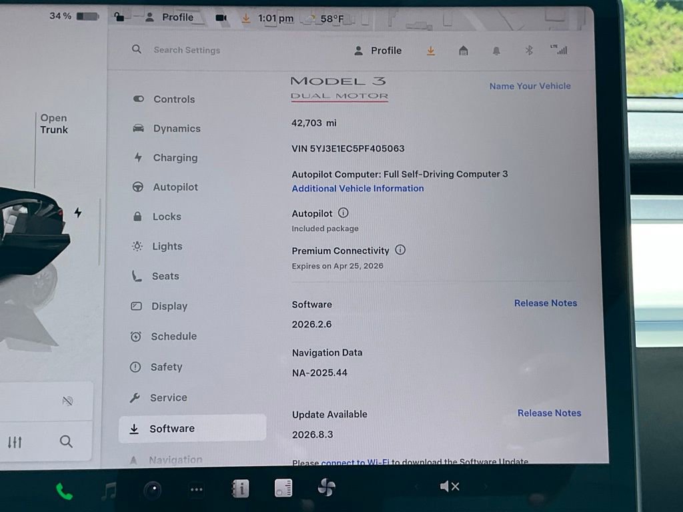Open Additional Vehicle Information link
683x512 pixels.
(358, 189)
